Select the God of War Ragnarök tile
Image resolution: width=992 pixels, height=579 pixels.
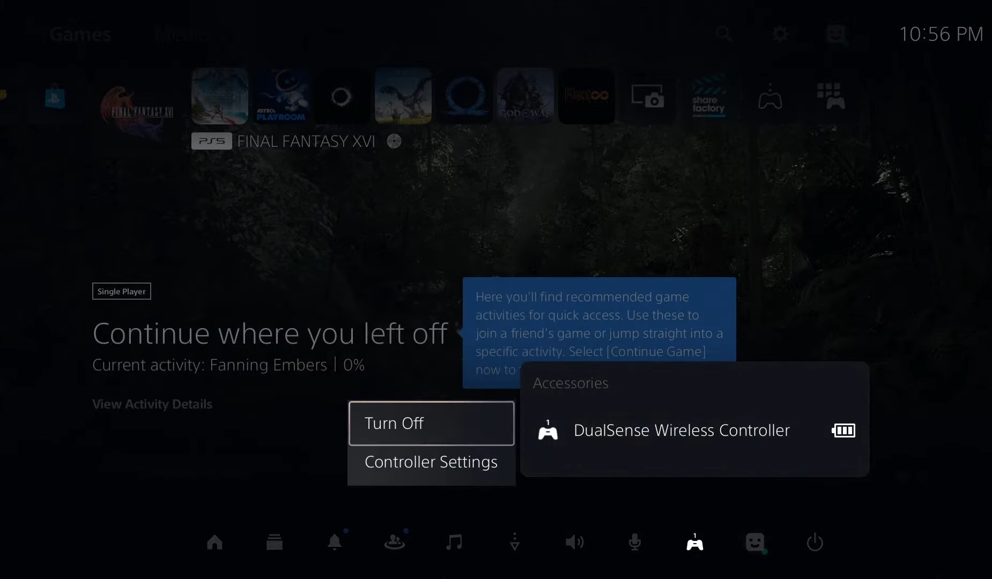(464, 96)
